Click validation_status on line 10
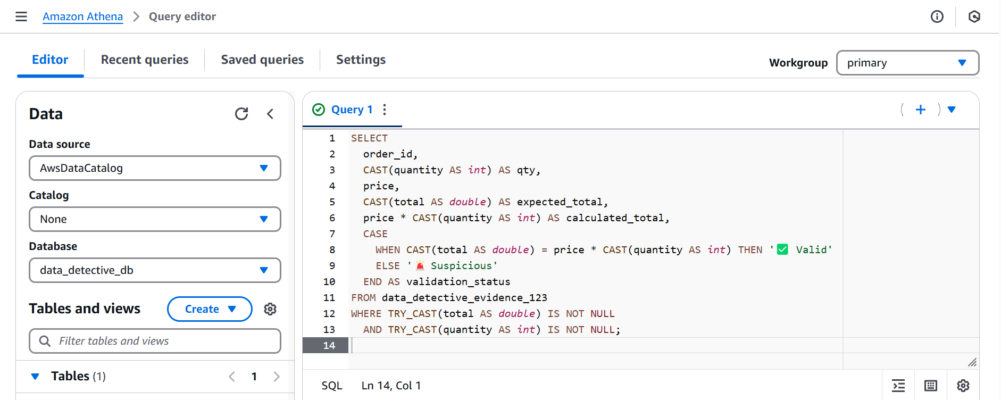Screen dimensions: 1001x400 (x=458, y=282)
